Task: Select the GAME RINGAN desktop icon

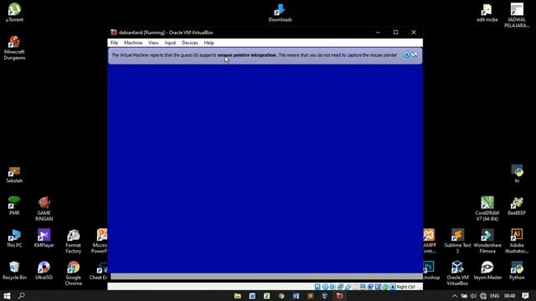Action: [44, 208]
